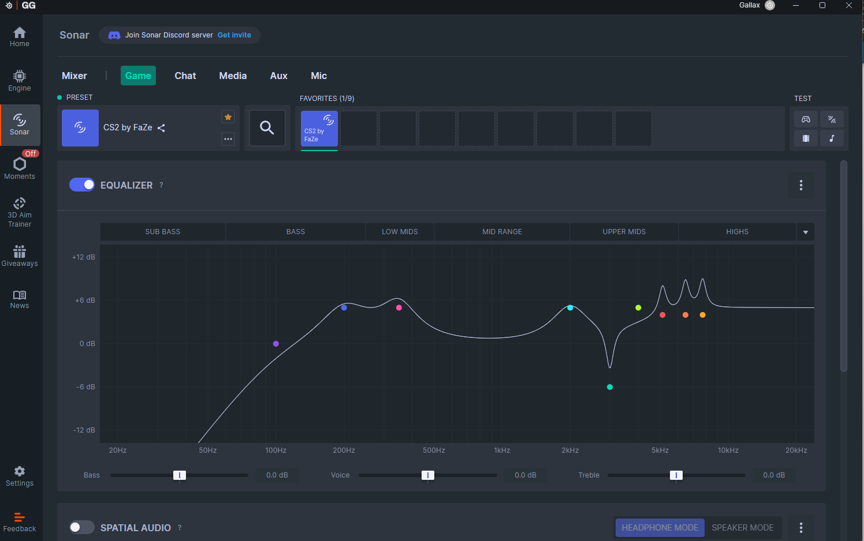The image size is (864, 541).
Task: Click the first empty favorites slot
Action: [x=359, y=129]
